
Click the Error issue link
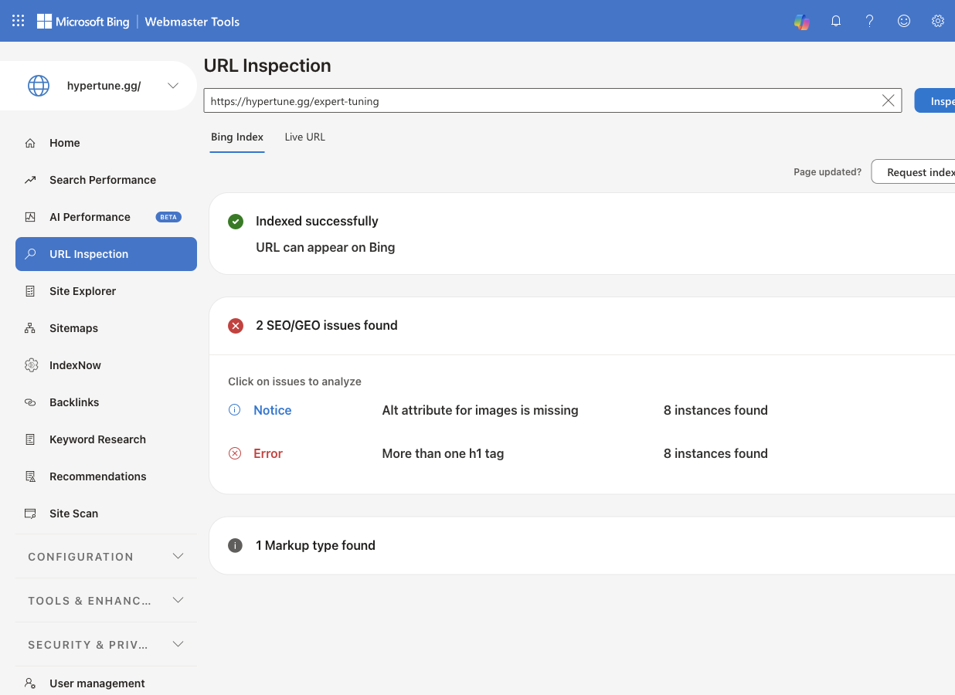[x=268, y=453]
